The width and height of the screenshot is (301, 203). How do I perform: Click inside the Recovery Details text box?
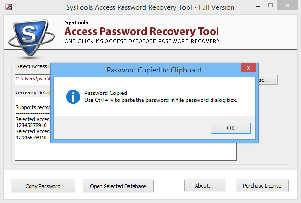126,152
